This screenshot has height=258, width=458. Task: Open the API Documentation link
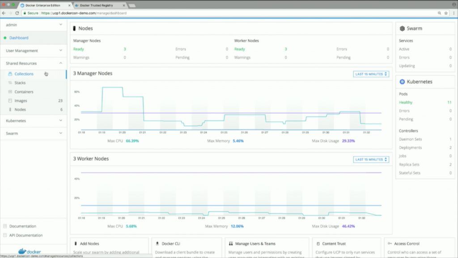click(x=26, y=235)
